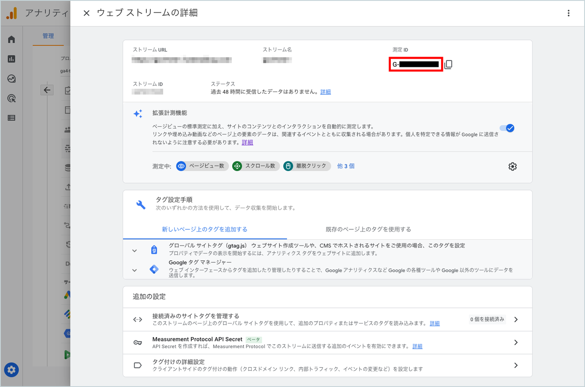Open 詳細 link in connected site tags row
The image size is (585, 387).
435,323
